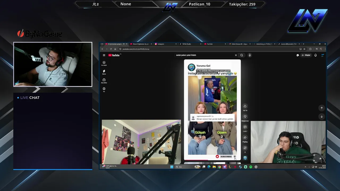Bookmark this page with the star icon
Image resolution: width=340 pixels, height=191 pixels.
304,49
